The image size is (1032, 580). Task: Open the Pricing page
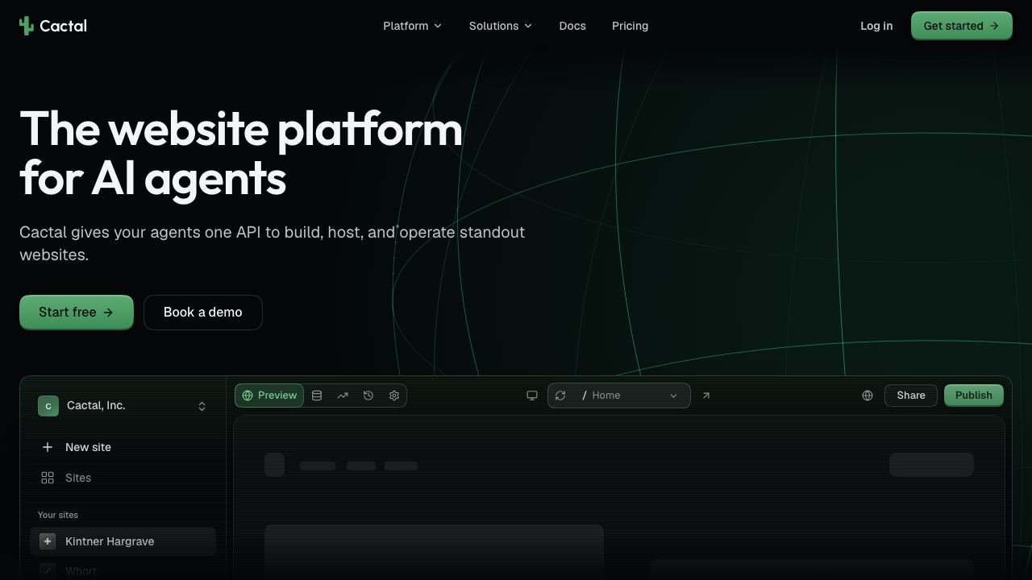click(x=630, y=26)
